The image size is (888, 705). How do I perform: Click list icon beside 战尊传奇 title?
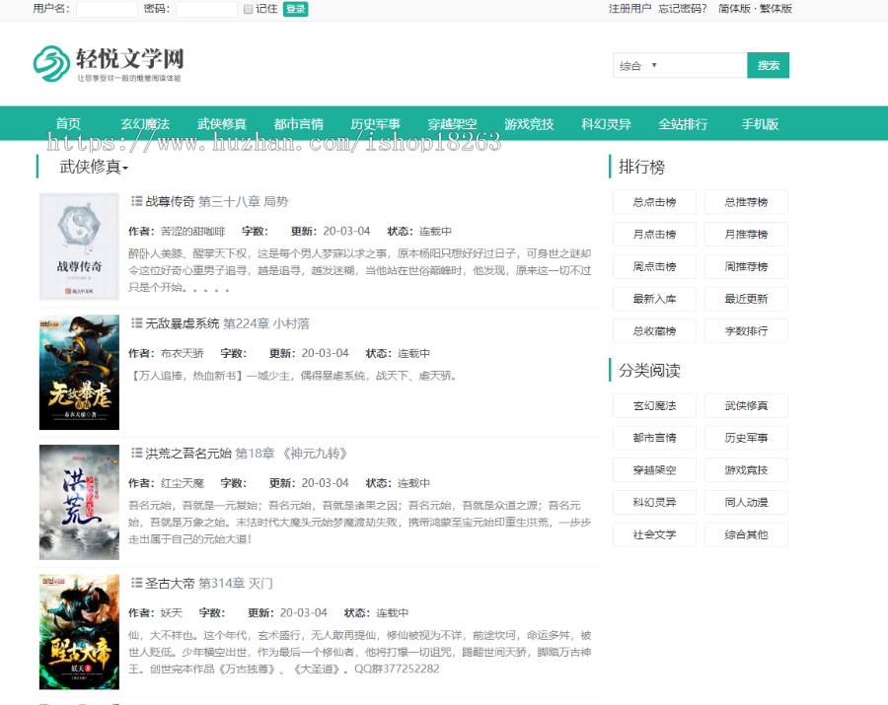pos(137,201)
